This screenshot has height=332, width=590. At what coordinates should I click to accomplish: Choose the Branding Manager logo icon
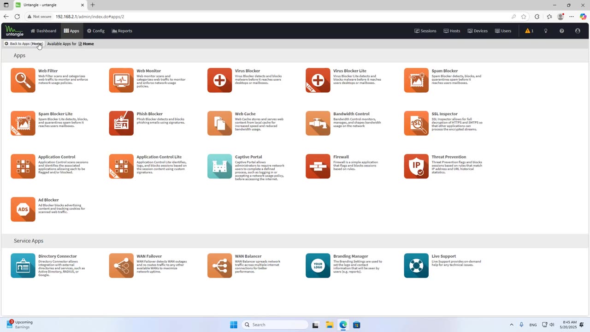(318, 266)
